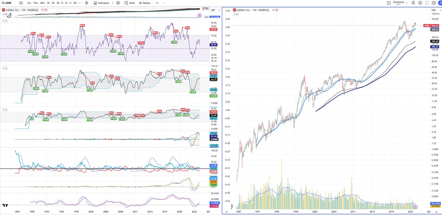442x215 pixels.
Task: Start bar Replay mode
Action: tap(144, 3)
